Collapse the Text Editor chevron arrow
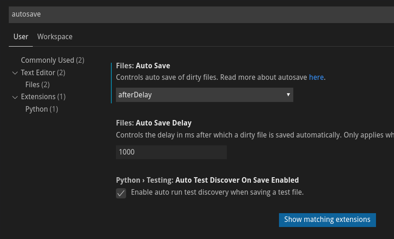 [x=15, y=73]
